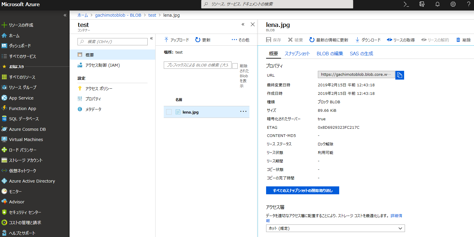Image resolution: width=474 pixels, height=237 pixels.
Task: Open the Cloud Shell icon
Action: [x=406, y=4]
